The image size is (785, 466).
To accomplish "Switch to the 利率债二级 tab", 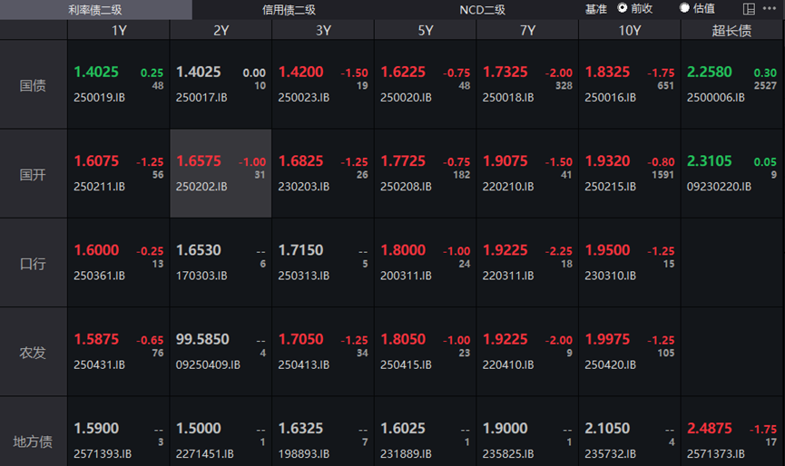I will pos(95,10).
